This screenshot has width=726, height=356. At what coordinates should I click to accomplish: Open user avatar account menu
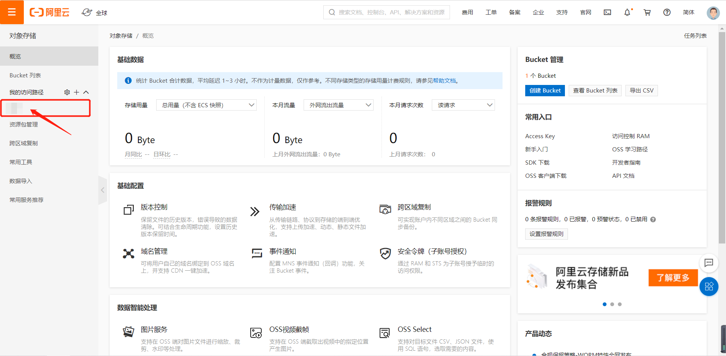(x=713, y=12)
